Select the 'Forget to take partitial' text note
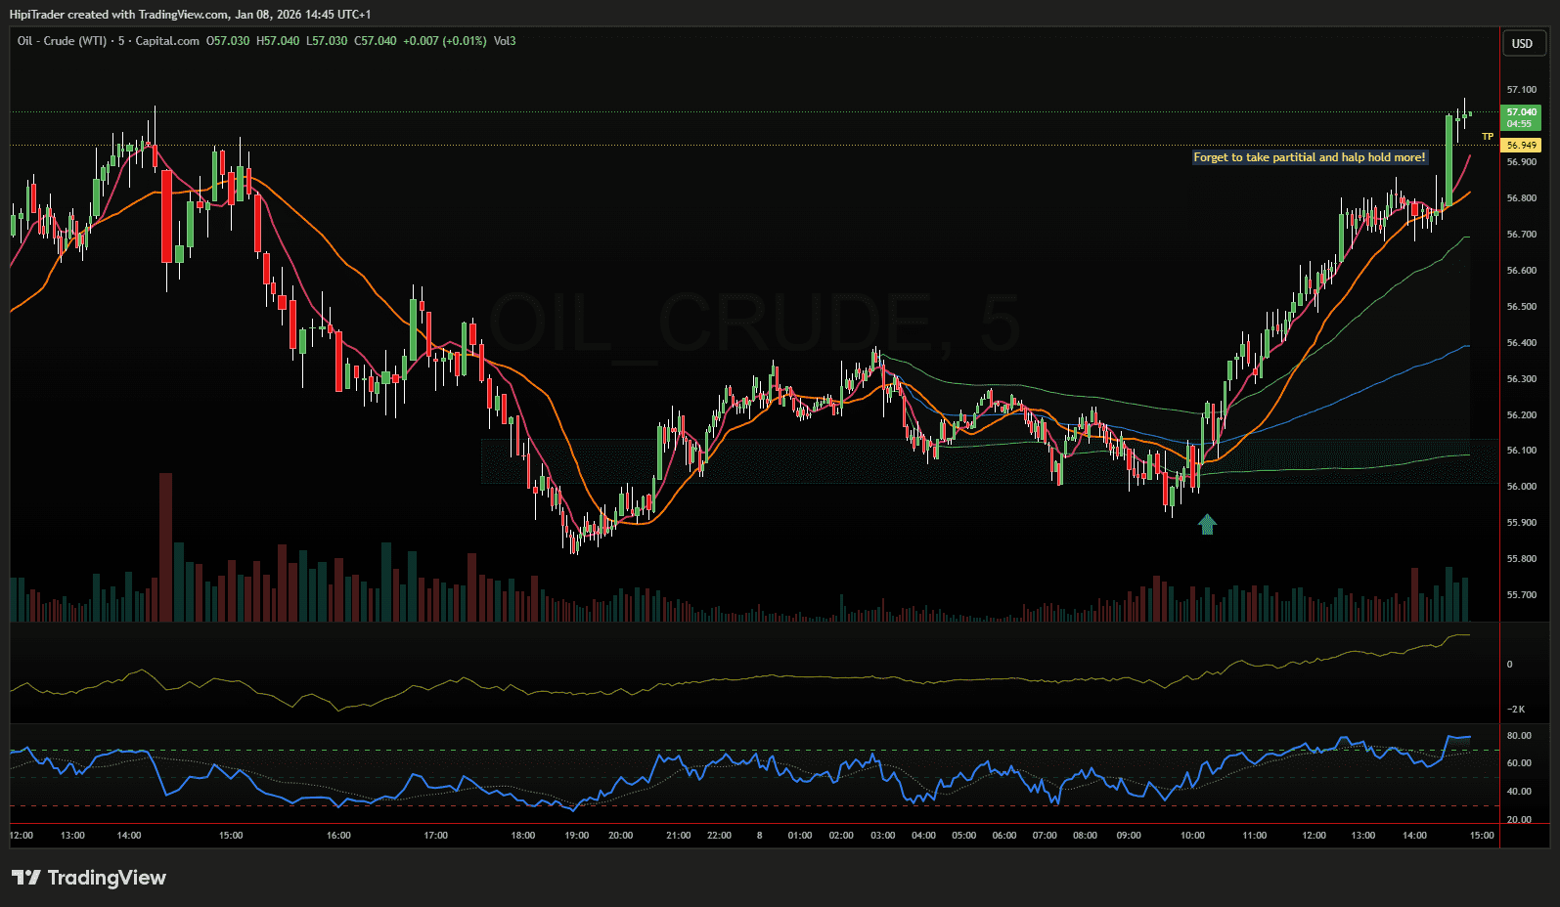1560x907 pixels. pos(1309,157)
